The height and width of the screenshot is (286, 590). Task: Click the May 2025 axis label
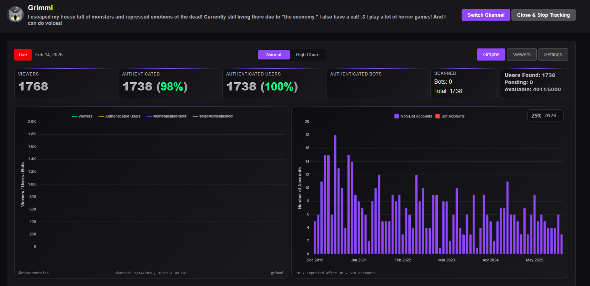point(535,260)
